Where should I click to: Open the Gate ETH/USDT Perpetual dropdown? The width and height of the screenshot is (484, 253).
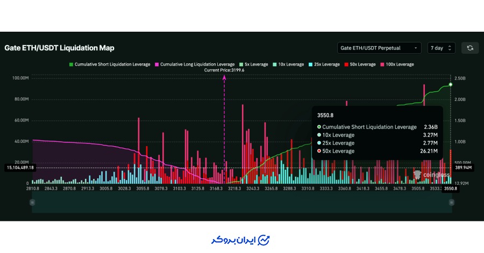379,48
